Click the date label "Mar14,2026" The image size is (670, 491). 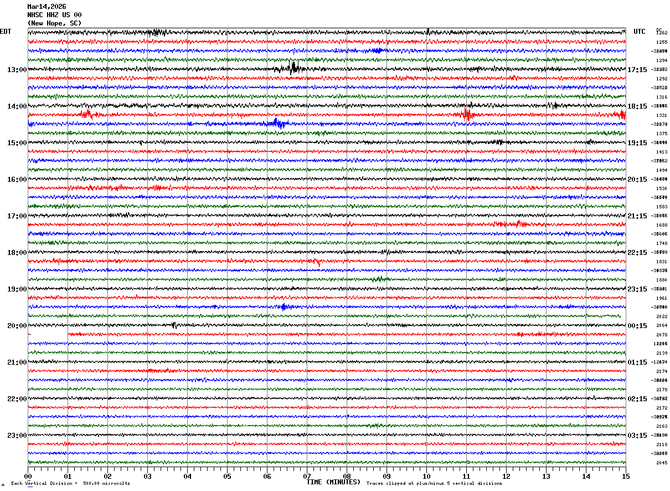click(x=47, y=7)
